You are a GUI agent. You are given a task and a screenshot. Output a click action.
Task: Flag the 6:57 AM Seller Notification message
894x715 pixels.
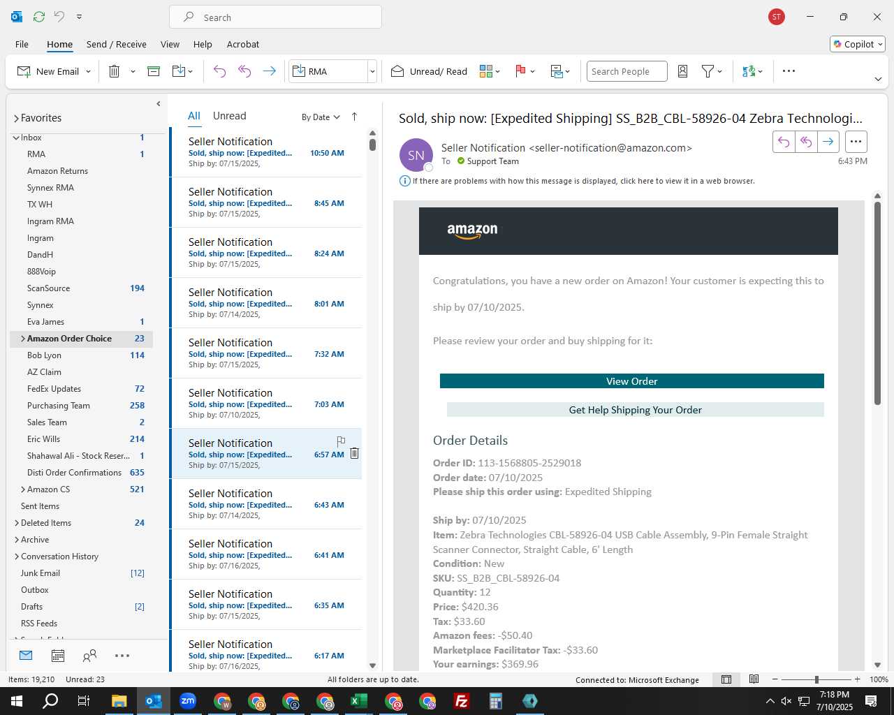coord(341,441)
